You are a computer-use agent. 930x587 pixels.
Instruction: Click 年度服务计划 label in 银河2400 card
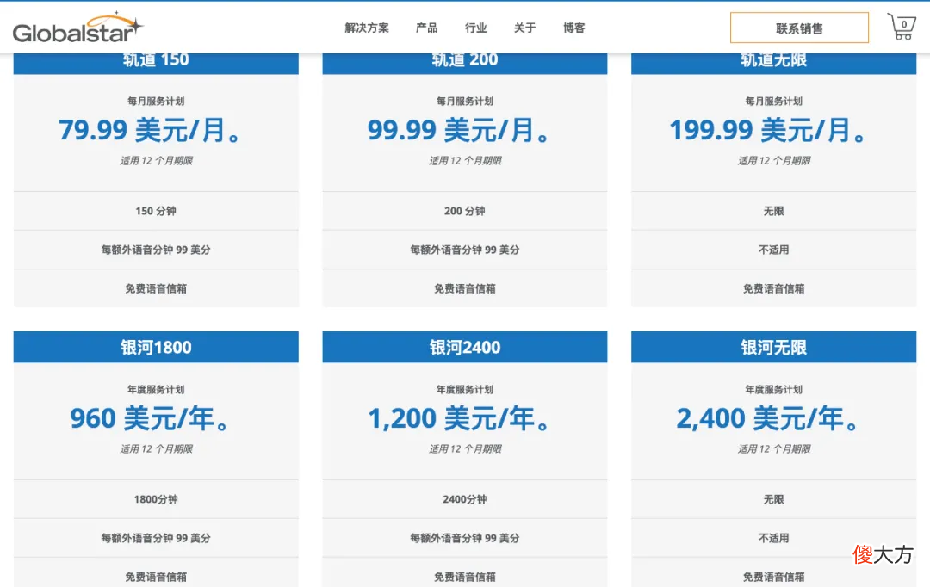465,390
